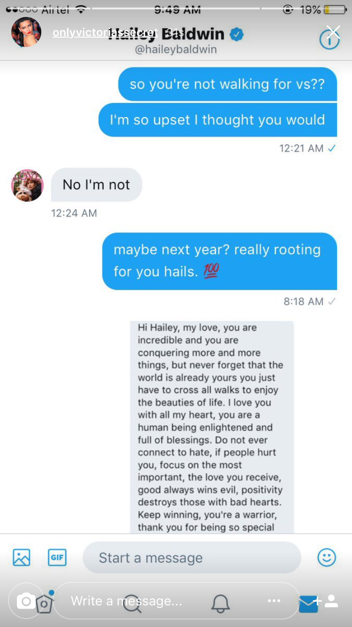Open the GIF picker
Image resolution: width=352 pixels, height=627 pixels.
(57, 557)
